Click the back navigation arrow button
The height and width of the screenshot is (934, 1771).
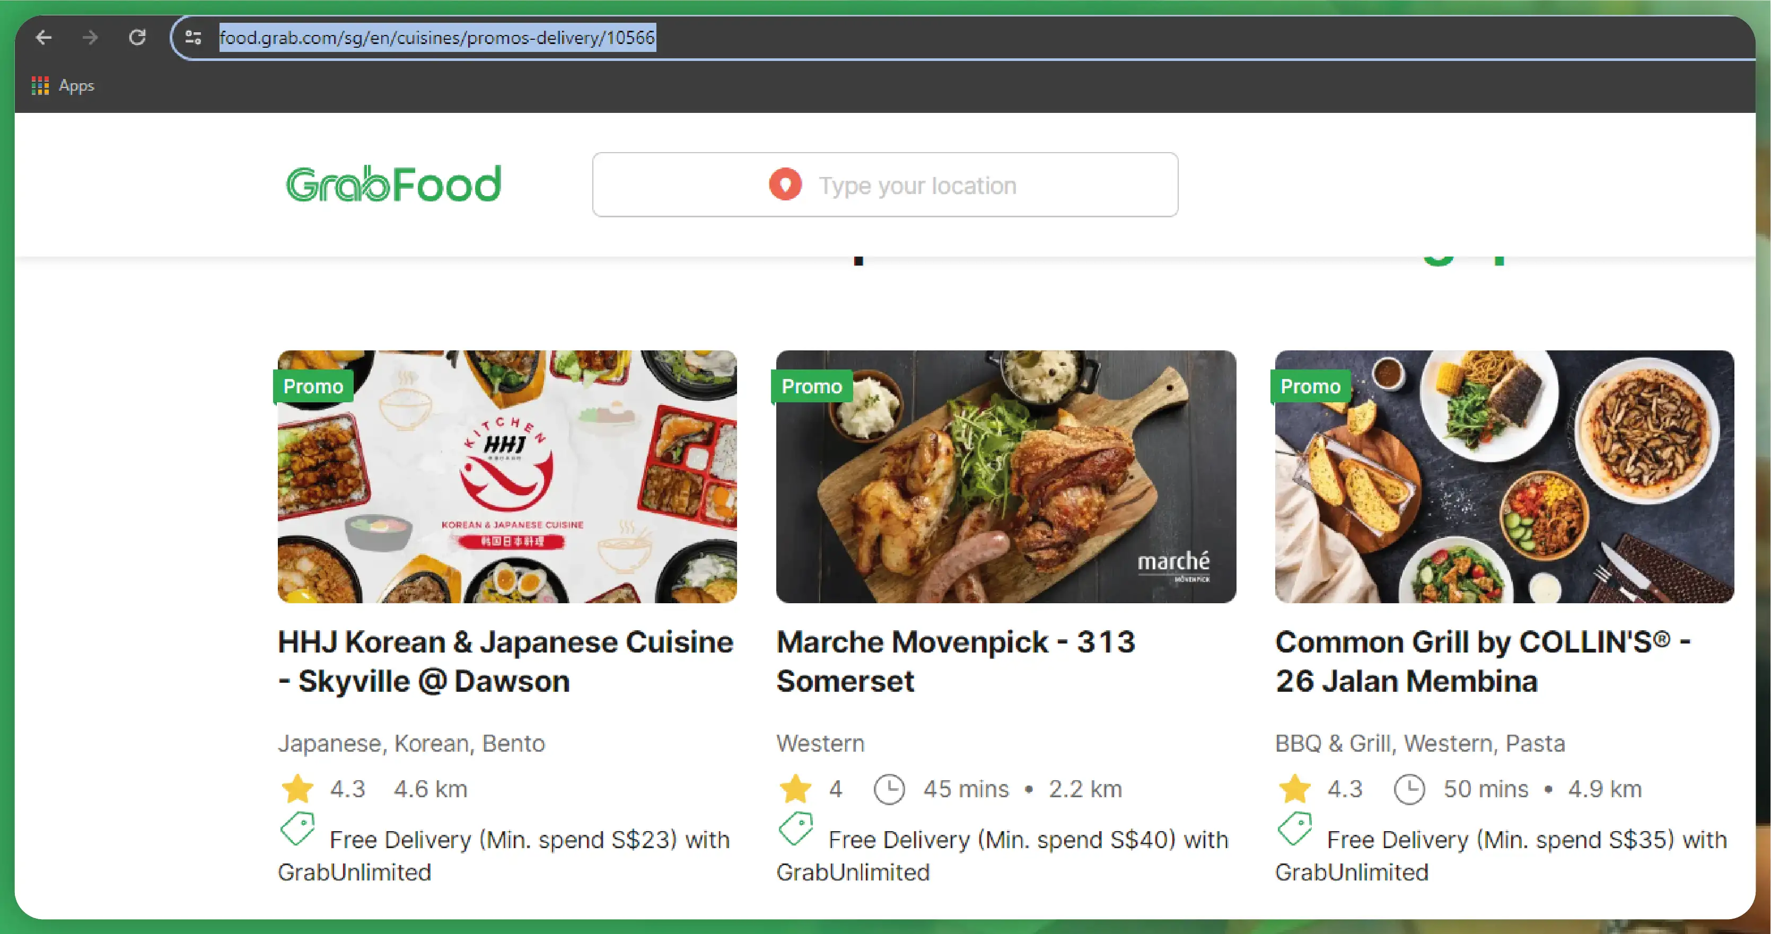(x=42, y=38)
